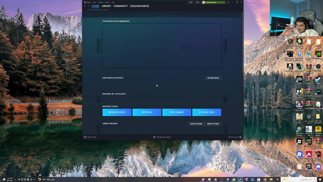Viewport: 323px width, 182px height.
Task: Open Manage Downloads in Steam footer
Action: tap(162, 137)
